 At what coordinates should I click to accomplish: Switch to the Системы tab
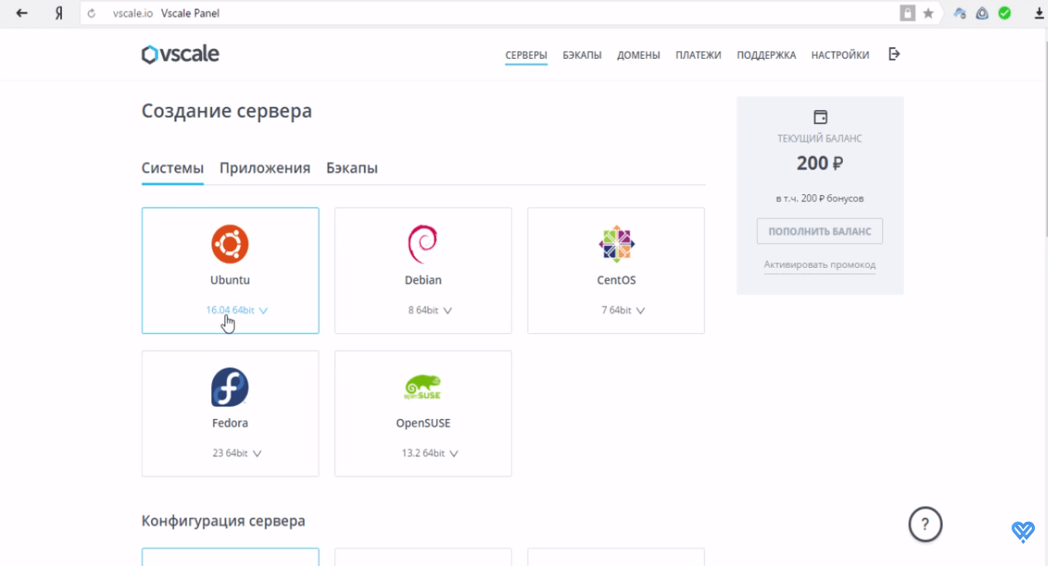[173, 168]
